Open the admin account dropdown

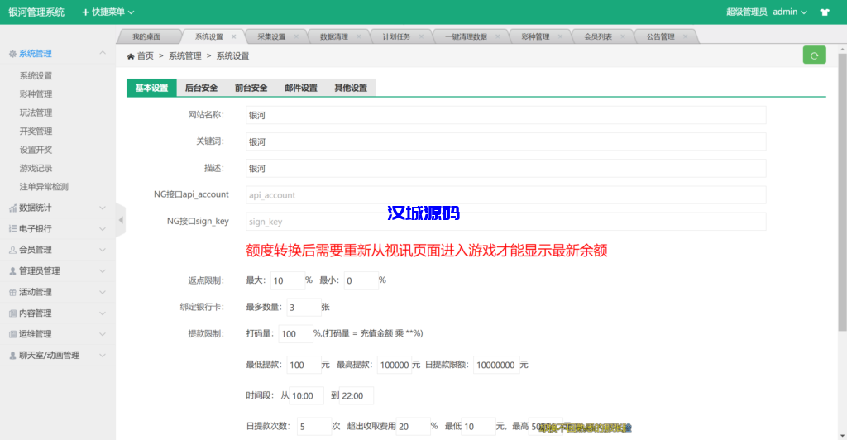click(790, 12)
